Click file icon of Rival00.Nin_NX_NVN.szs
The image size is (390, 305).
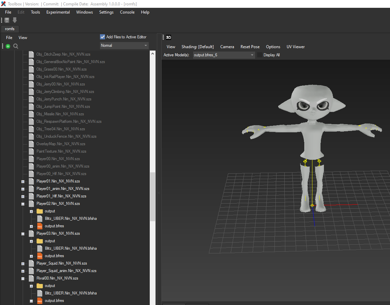(31, 278)
